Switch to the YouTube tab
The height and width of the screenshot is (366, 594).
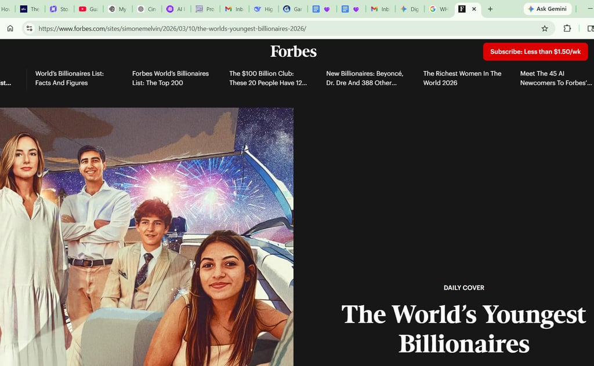[x=88, y=9]
